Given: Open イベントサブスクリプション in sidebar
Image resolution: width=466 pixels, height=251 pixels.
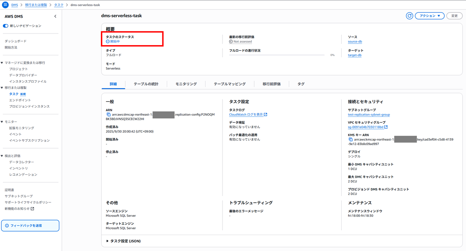Looking at the screenshot, I should 29,140.
